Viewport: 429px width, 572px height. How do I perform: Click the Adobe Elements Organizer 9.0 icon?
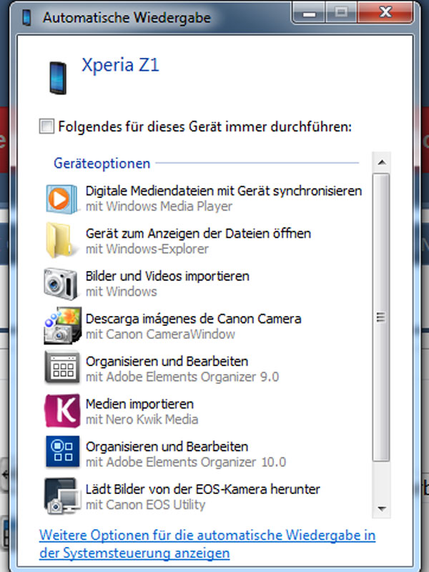click(x=60, y=368)
